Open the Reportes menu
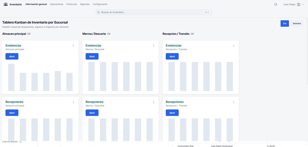308x147 pixels. click(85, 4)
